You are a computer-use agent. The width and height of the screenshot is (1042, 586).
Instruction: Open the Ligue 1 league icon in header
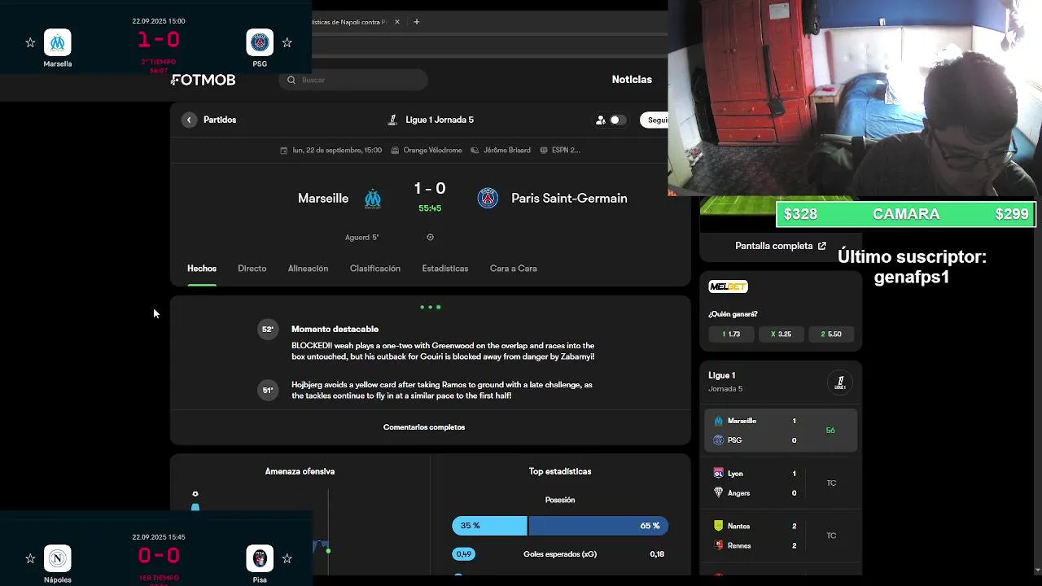[392, 120]
